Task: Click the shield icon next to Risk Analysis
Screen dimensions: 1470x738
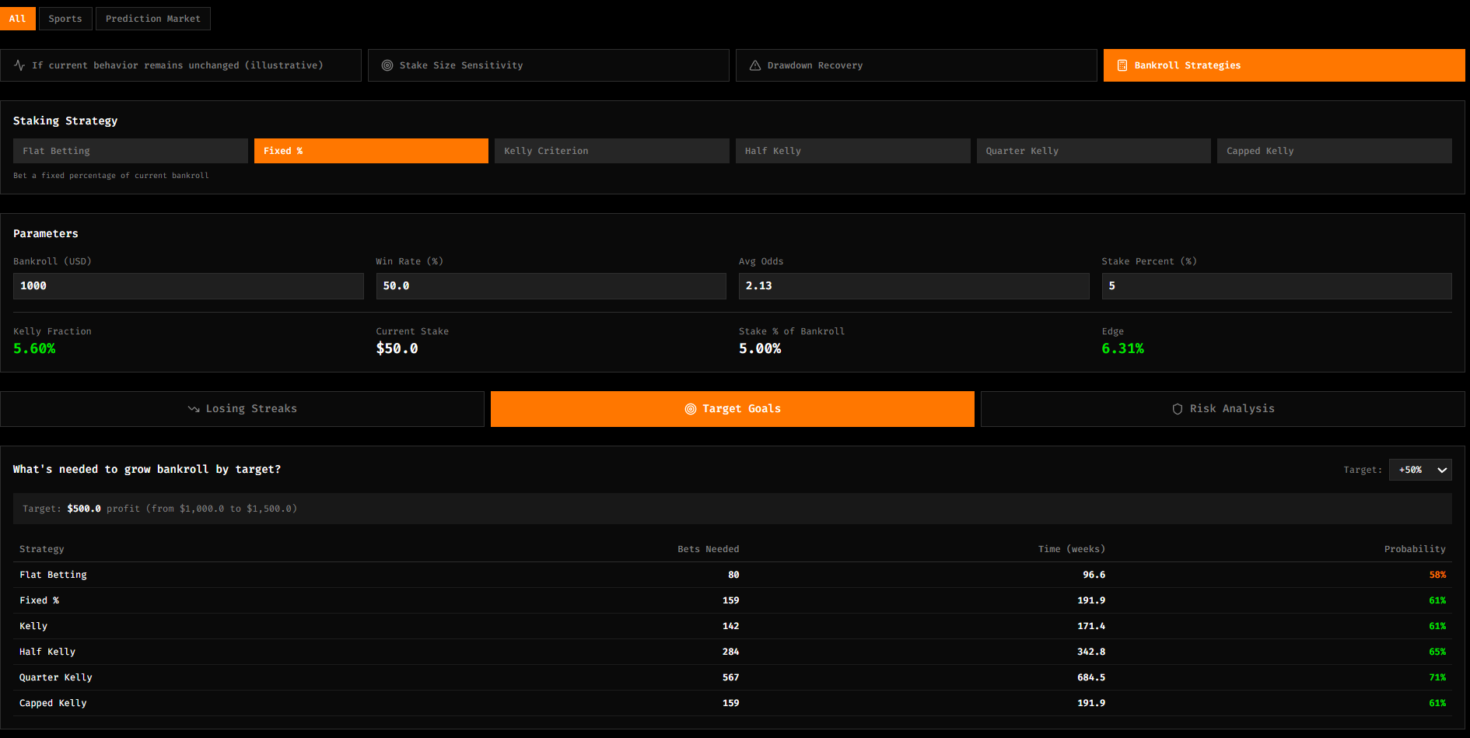Action: pyautogui.click(x=1177, y=408)
